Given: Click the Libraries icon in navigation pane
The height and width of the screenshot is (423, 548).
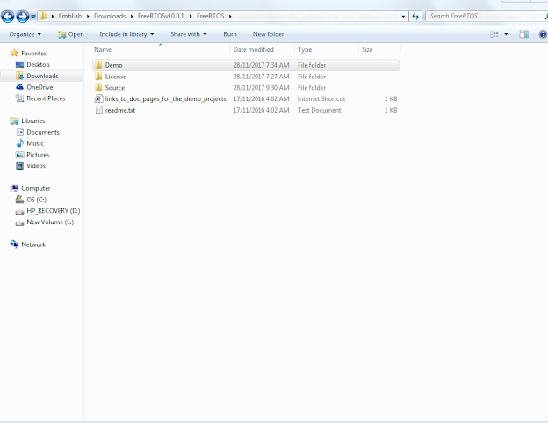Looking at the screenshot, I should click(x=14, y=120).
